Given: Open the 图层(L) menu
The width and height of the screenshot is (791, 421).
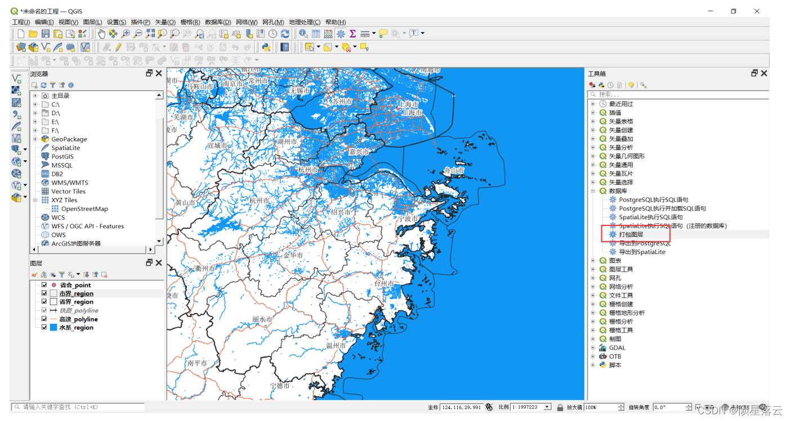Looking at the screenshot, I should [x=93, y=21].
